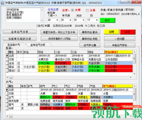
Task: Select 少木(少角) cell in 客运2 row
Action: coord(96,70)
